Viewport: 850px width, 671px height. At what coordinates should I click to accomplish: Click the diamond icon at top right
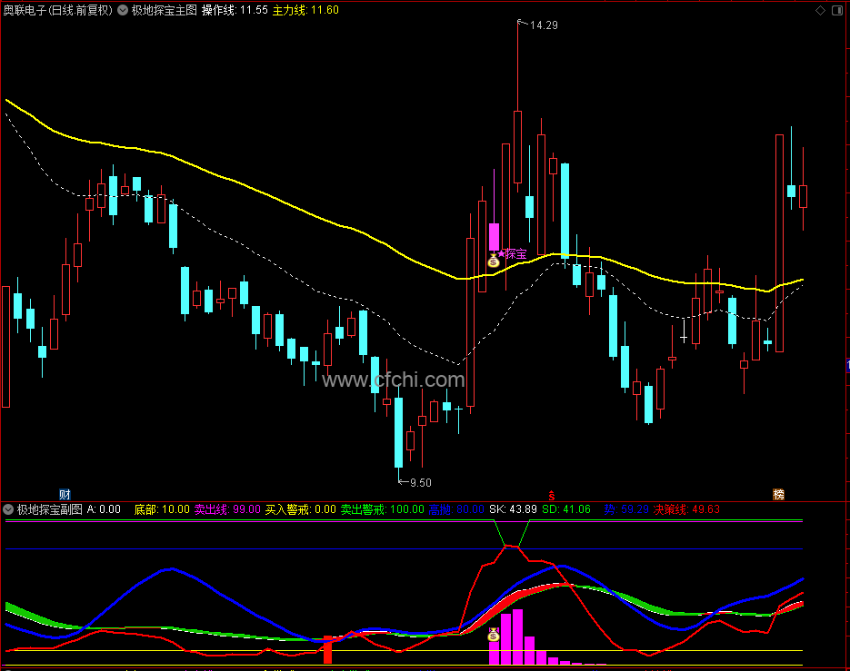click(820, 10)
